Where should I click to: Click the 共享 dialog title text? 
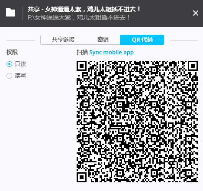click(84, 9)
